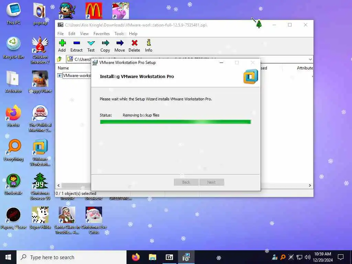
Task: Select The Political Machine 2020 shortcut
Action: click(x=40, y=119)
